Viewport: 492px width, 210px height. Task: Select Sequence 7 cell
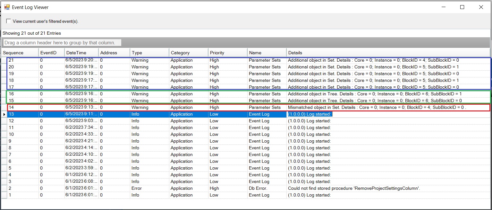tap(23, 154)
